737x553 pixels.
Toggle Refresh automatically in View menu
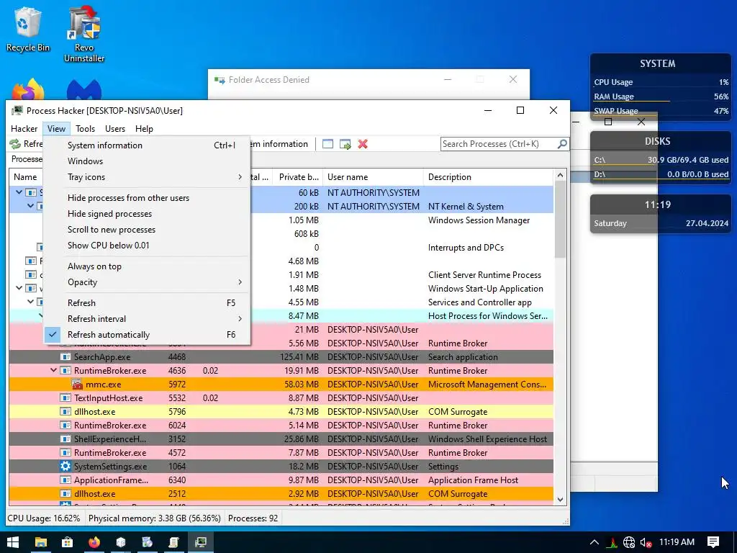pyautogui.click(x=146, y=335)
